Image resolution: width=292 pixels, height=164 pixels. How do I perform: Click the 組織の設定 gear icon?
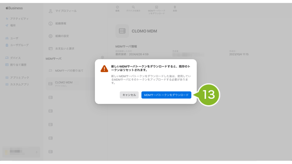(50, 36)
